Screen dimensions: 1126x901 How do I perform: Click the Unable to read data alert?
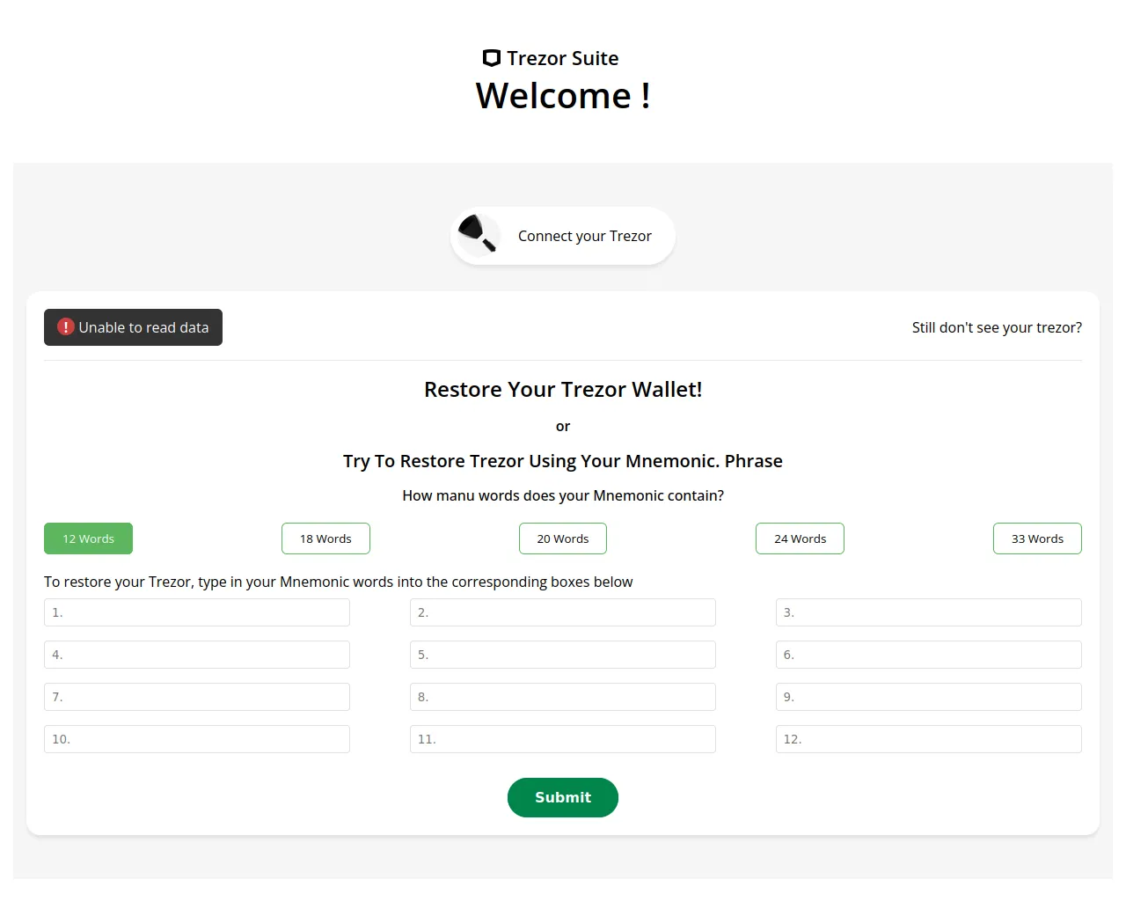[133, 327]
